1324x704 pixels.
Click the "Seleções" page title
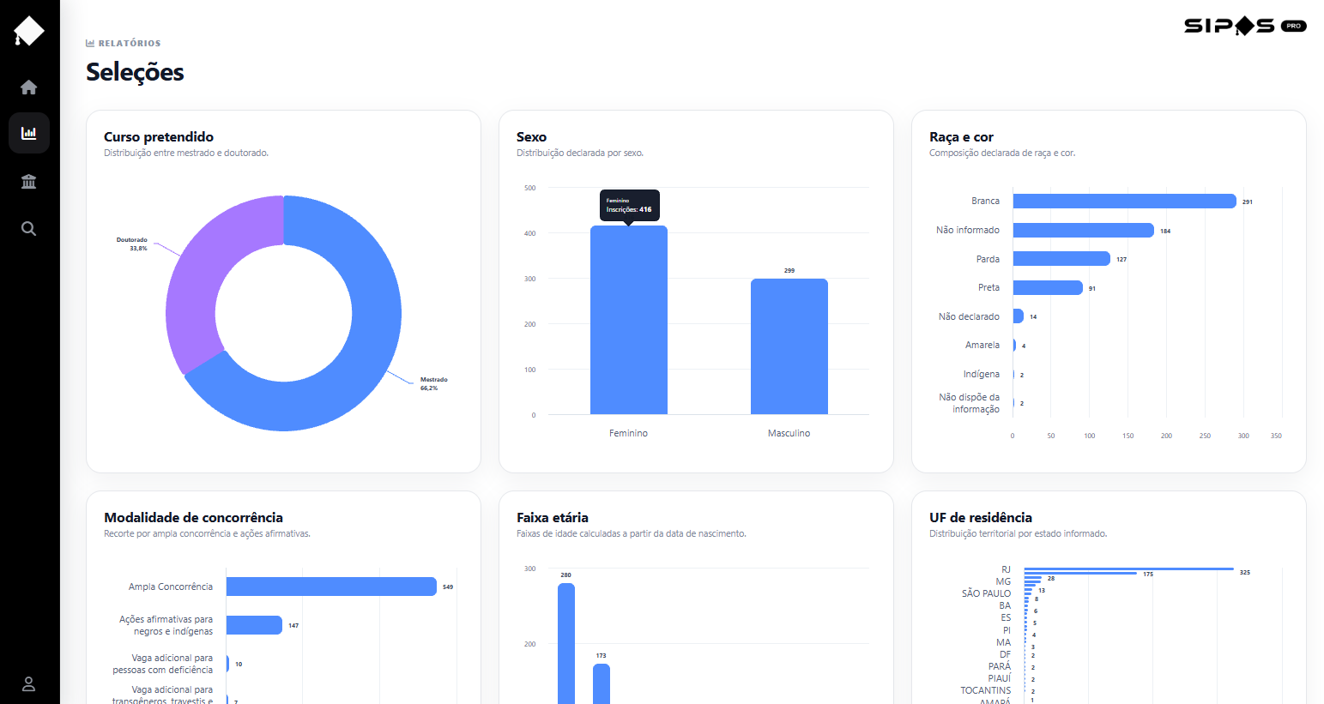click(x=135, y=72)
